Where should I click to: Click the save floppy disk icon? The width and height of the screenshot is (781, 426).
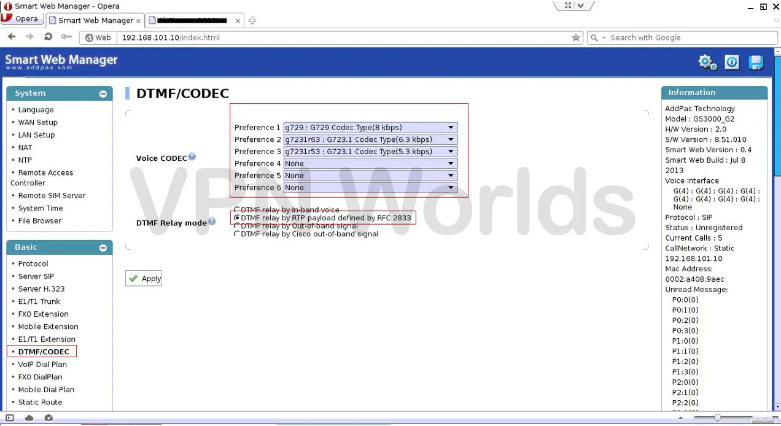tap(755, 62)
